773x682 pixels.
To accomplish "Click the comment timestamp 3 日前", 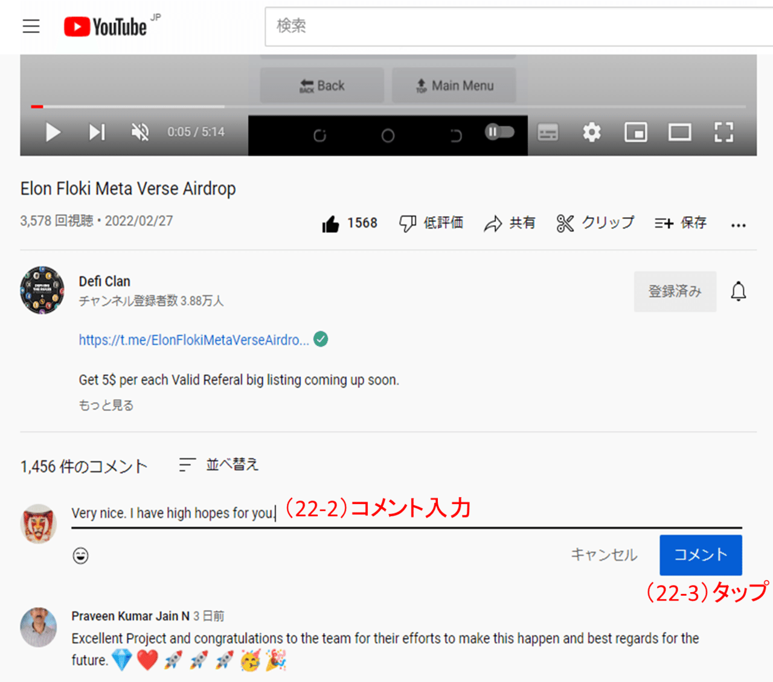I will coord(209,616).
